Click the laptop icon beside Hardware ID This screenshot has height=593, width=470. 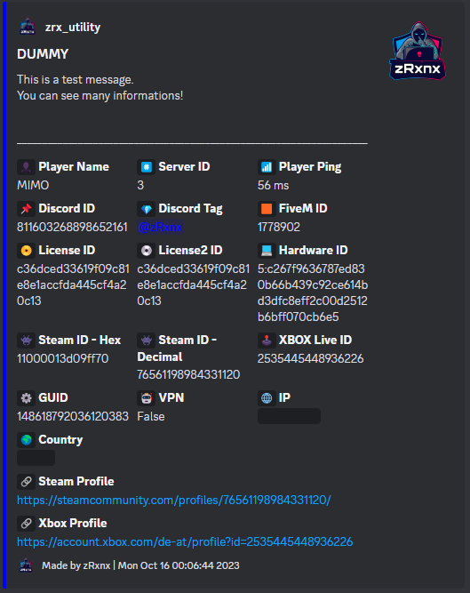(x=267, y=251)
